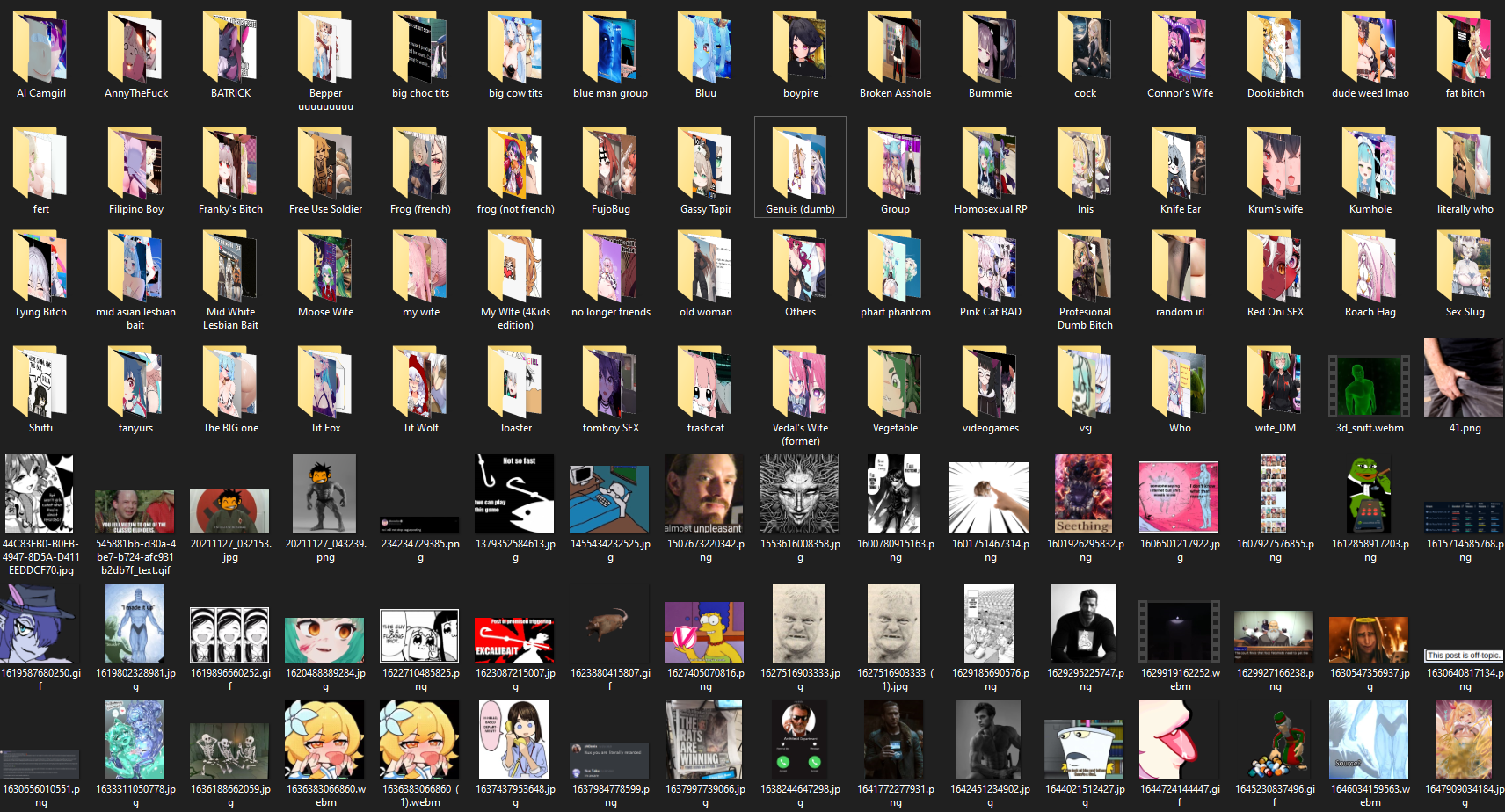Select the 1623087215007.jpg thumbnail

tap(514, 640)
